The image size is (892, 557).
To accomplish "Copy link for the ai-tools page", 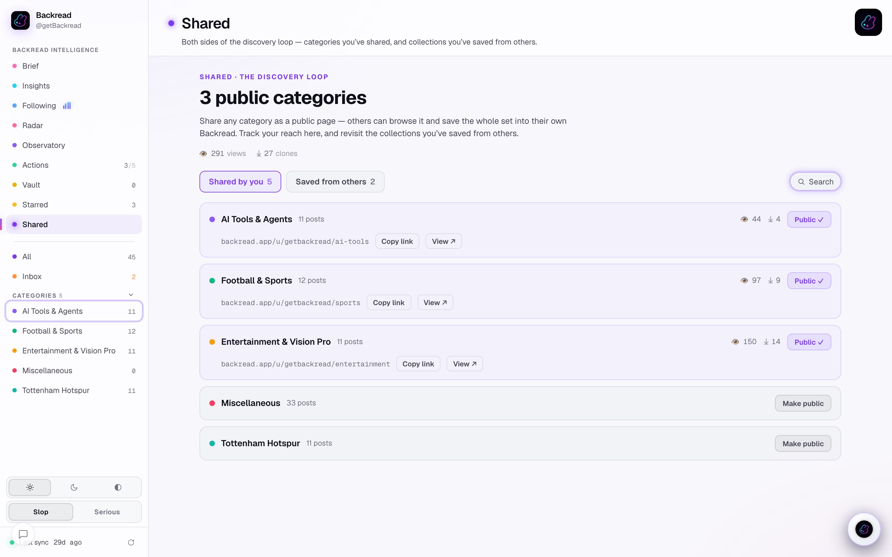I will click(397, 241).
